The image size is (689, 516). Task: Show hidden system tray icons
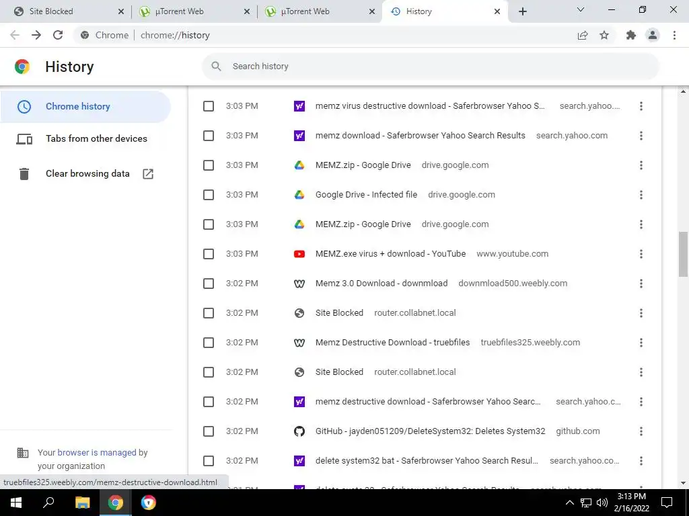click(x=569, y=503)
